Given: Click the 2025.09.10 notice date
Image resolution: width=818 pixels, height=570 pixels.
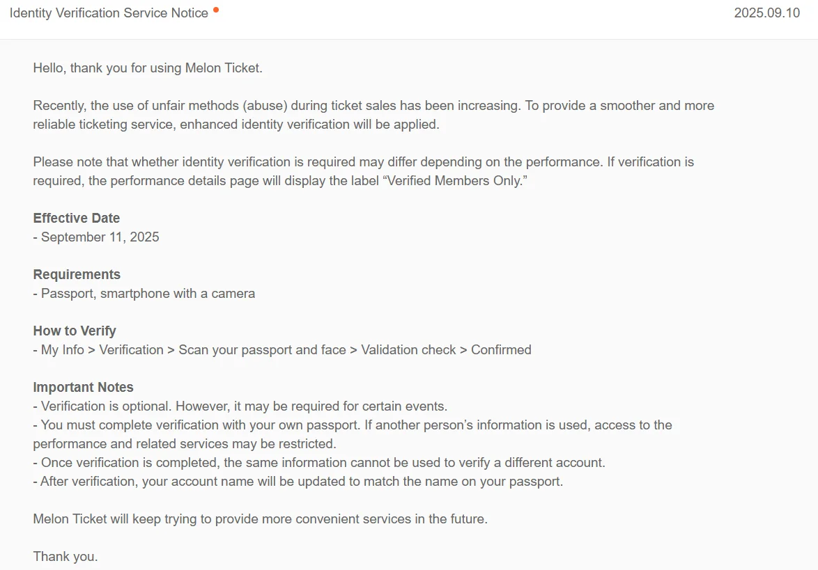Looking at the screenshot, I should 766,13.
